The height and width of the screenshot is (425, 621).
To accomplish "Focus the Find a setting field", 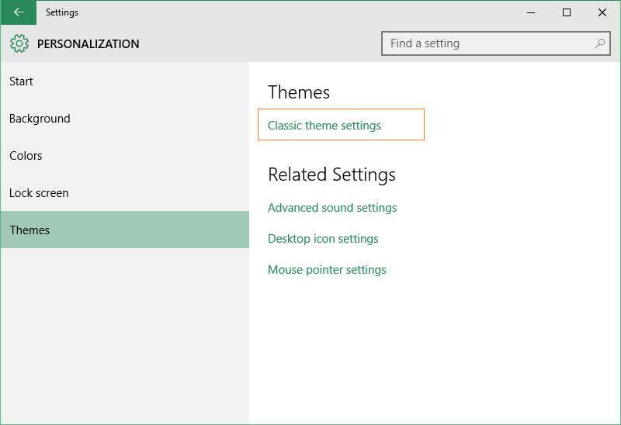I will pyautogui.click(x=489, y=43).
